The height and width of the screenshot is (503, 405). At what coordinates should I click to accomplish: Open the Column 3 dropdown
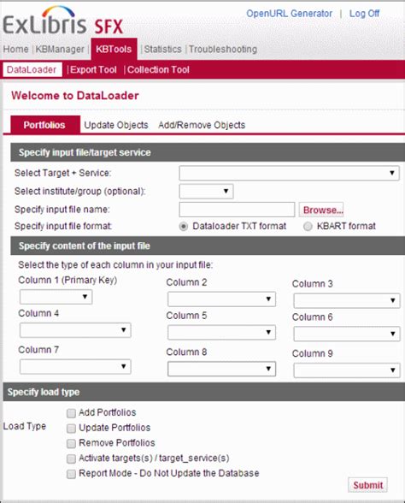click(347, 300)
